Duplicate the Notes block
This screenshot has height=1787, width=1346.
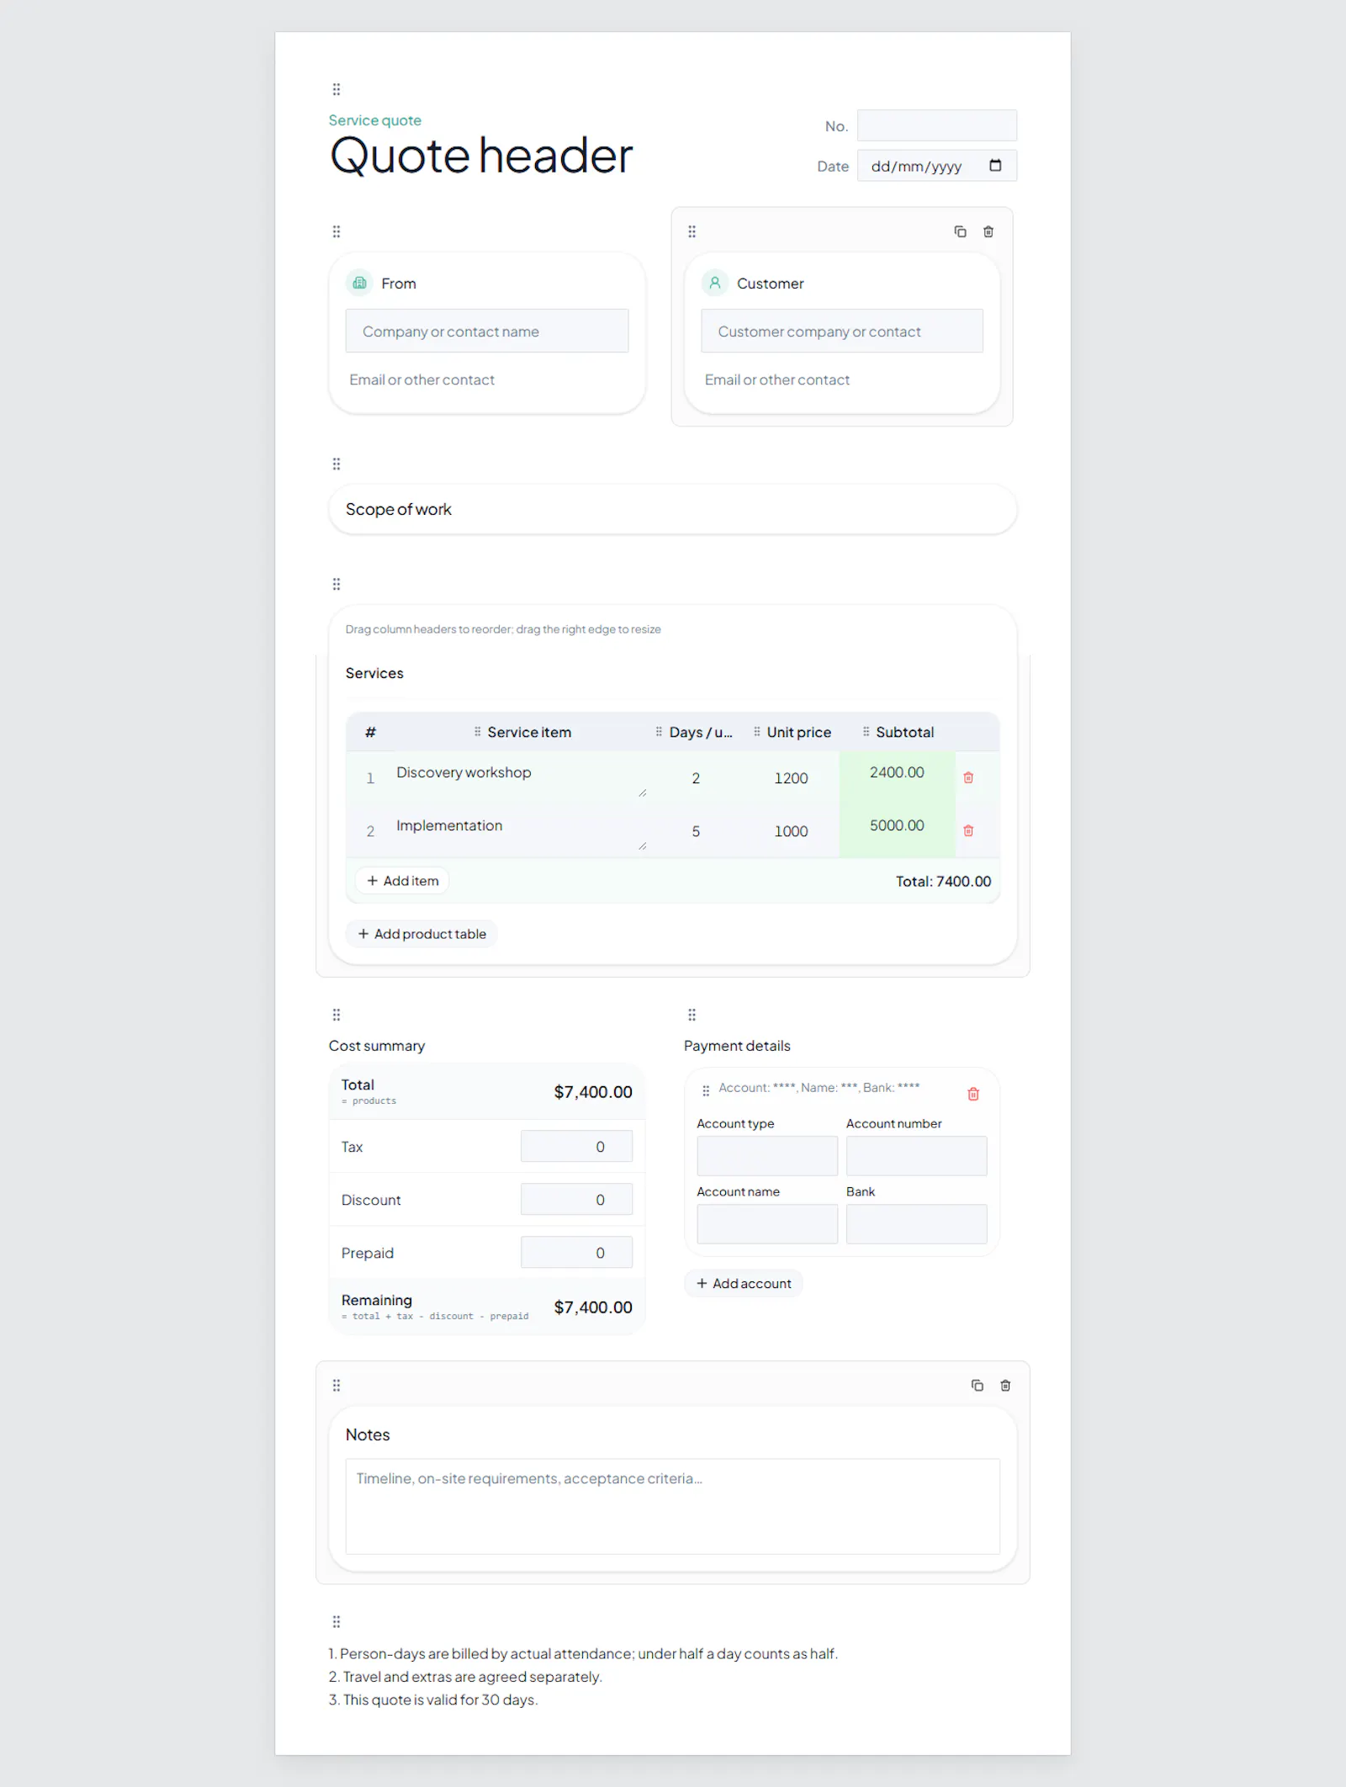pos(977,1385)
